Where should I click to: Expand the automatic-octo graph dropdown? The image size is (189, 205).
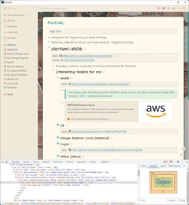pyautogui.click(x=28, y=15)
